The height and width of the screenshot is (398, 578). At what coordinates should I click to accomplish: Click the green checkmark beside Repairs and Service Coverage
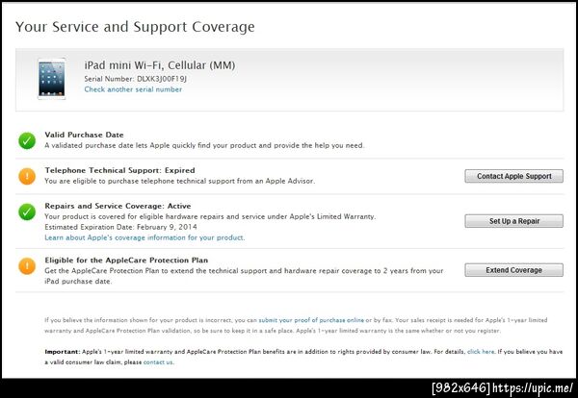pyautogui.click(x=27, y=211)
